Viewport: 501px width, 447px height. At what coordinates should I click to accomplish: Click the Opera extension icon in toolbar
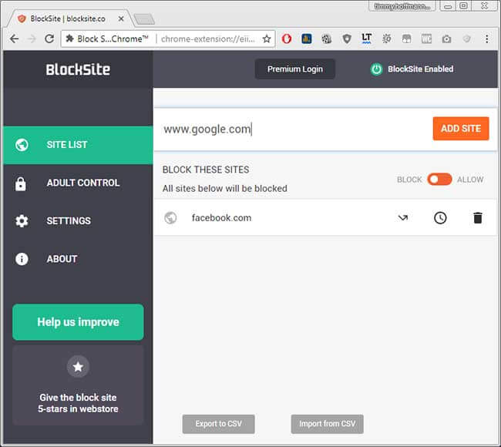tap(287, 39)
